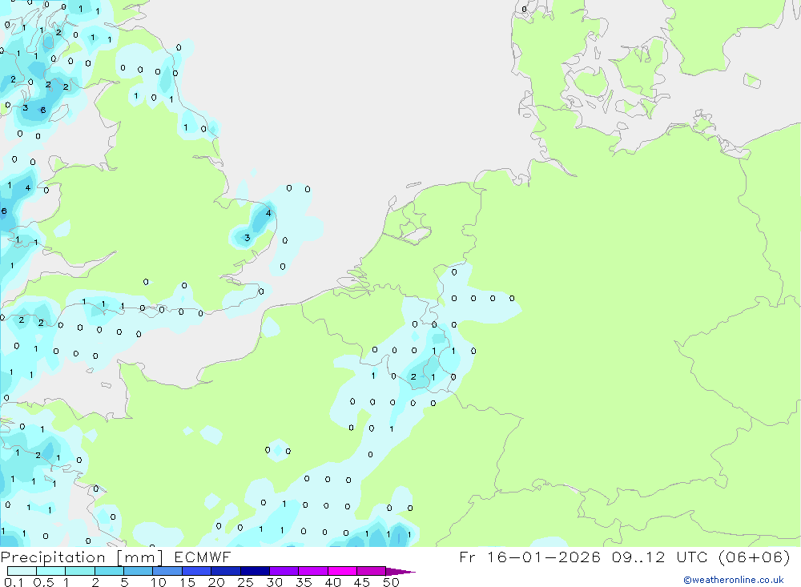Click the legend label '20'
The height and width of the screenshot is (587, 801).
(216, 582)
